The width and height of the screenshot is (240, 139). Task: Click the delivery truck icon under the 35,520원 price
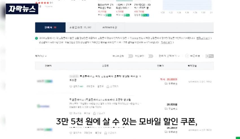(x=166, y=109)
